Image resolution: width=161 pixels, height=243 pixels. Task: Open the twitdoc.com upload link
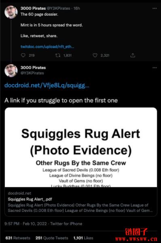(47, 46)
